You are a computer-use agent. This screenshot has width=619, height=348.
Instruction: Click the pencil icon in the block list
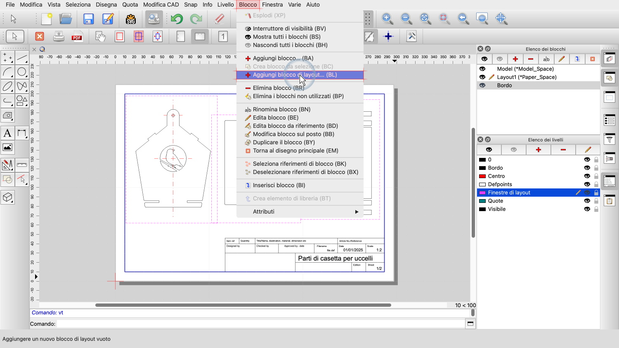click(x=561, y=59)
